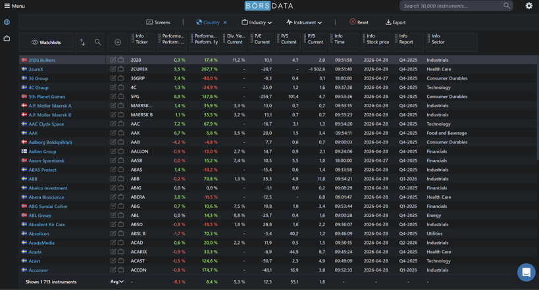Open the ABG Sundal Collier link

point(48,206)
